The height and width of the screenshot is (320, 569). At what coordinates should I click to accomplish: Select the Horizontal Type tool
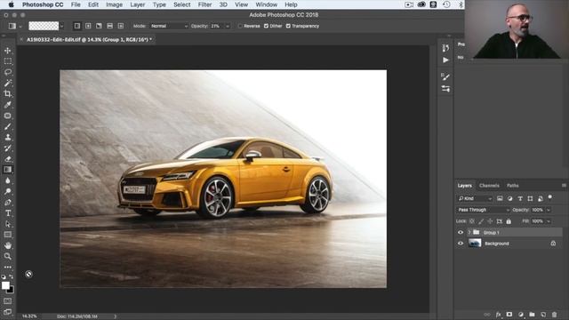pyautogui.click(x=8, y=213)
